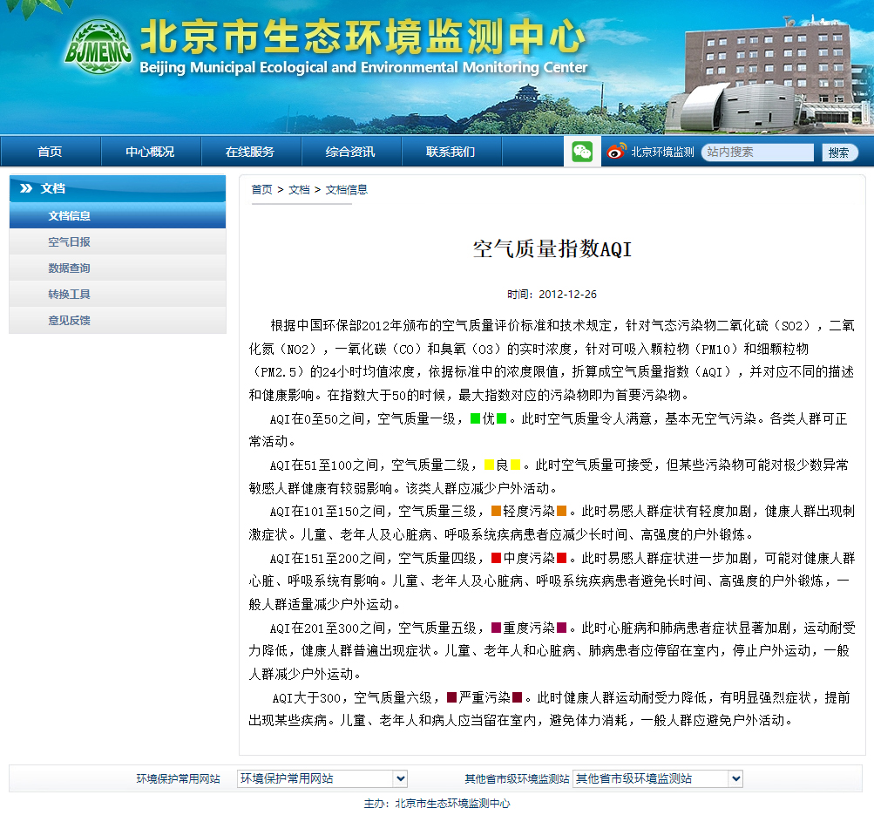Click the 站内搜索 input field
The image size is (874, 815).
click(x=757, y=152)
